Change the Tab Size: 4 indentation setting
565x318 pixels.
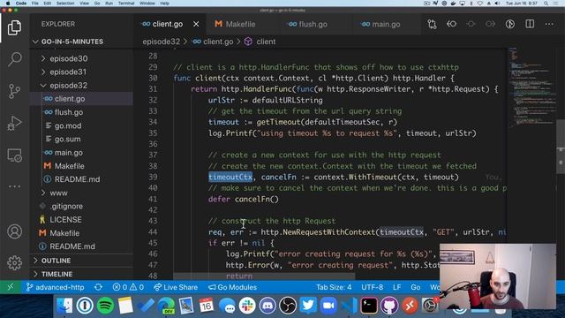(x=334, y=287)
